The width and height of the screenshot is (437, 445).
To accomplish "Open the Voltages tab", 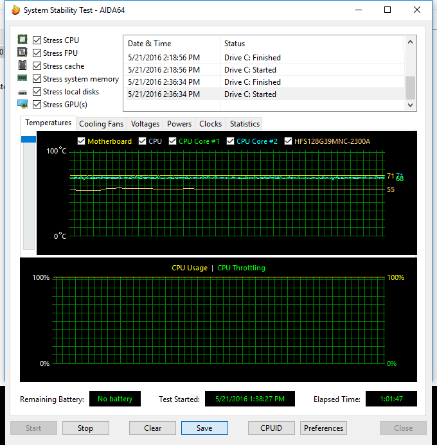I will (x=145, y=124).
